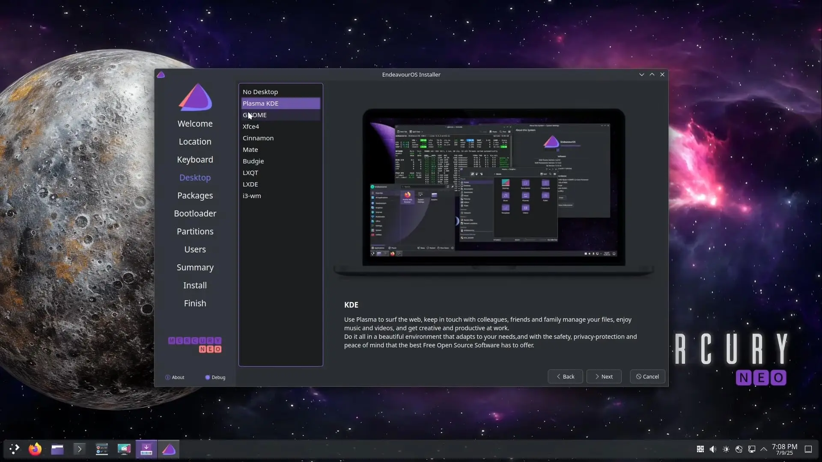
Task: Activate the EndeavourOS installer taskbar entry
Action: coord(169,449)
